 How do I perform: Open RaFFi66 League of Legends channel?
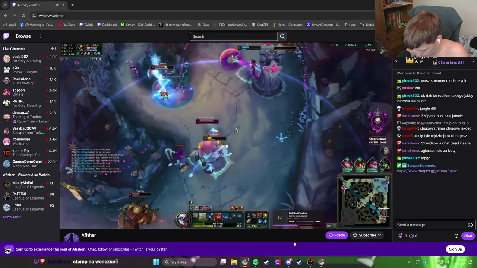pos(30,196)
